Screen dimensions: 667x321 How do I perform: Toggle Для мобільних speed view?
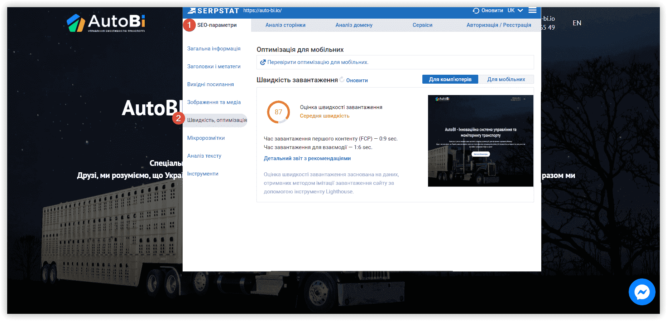tap(506, 79)
